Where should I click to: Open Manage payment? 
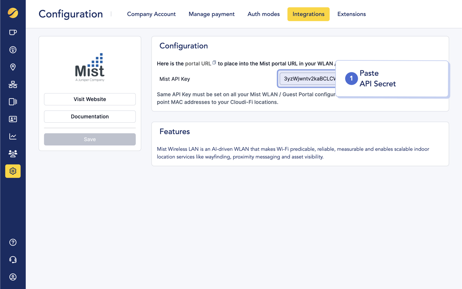point(211,14)
